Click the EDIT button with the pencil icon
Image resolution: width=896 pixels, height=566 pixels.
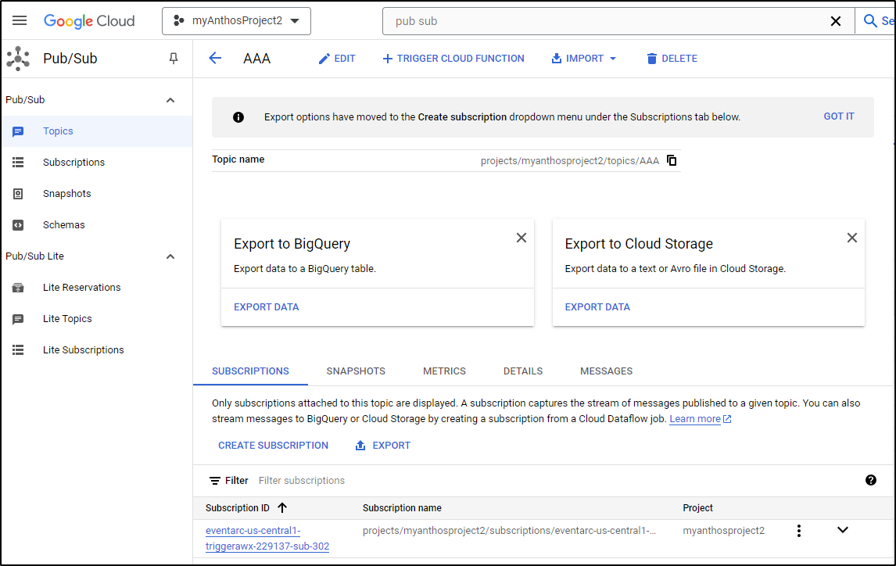pyautogui.click(x=336, y=59)
